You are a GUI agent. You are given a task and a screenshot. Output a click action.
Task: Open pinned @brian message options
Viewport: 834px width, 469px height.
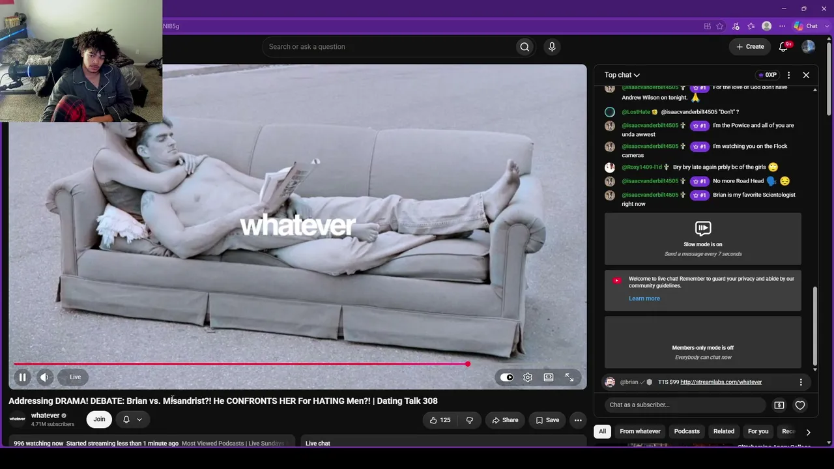point(801,382)
